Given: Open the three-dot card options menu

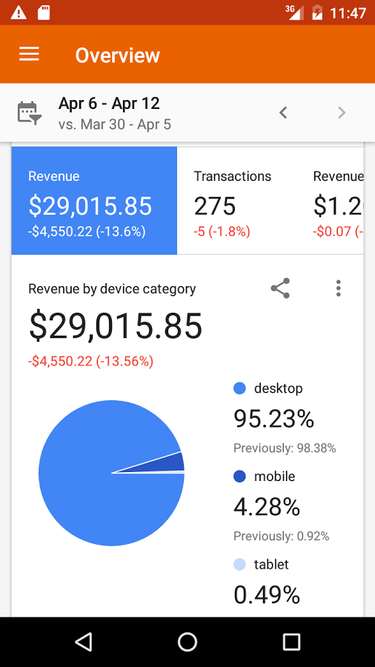Looking at the screenshot, I should [x=339, y=288].
